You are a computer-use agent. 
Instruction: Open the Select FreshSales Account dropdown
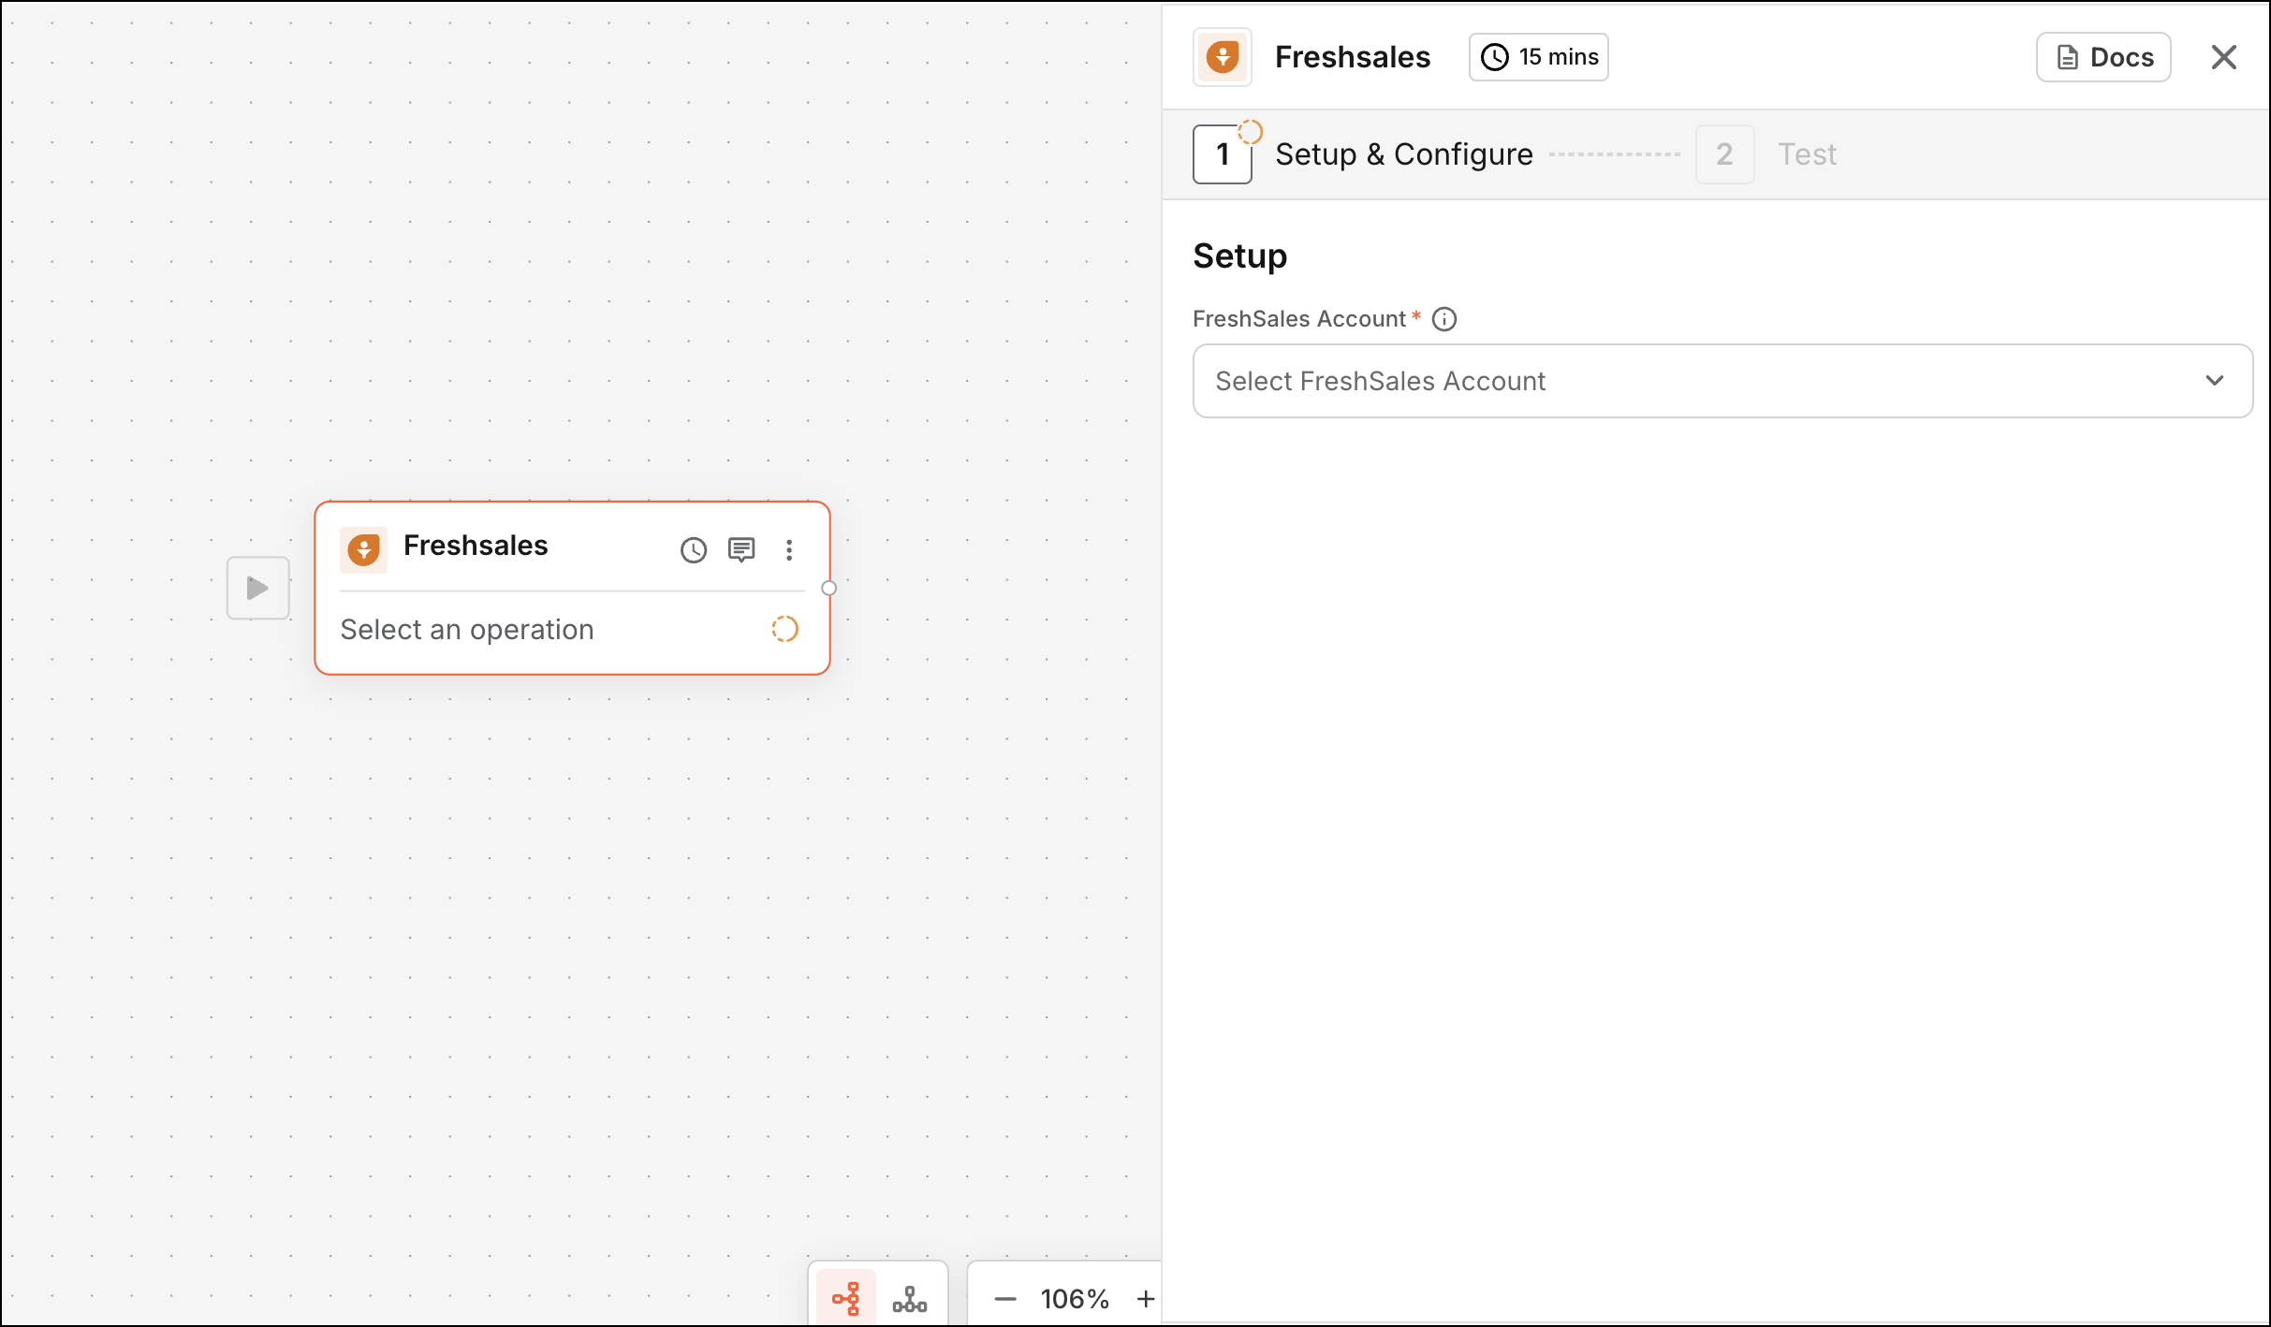click(x=1722, y=381)
